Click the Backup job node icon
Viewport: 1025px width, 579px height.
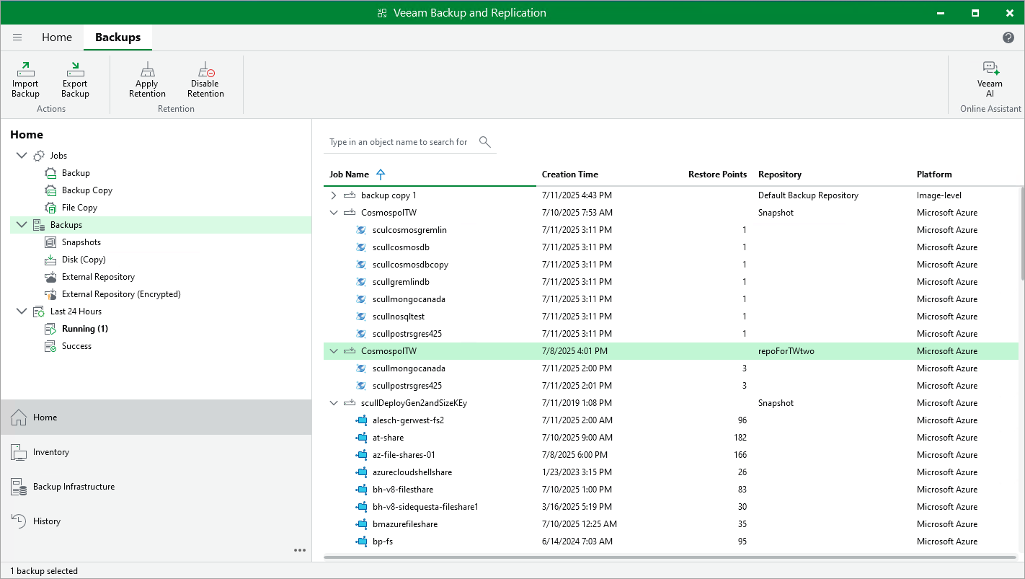(50, 173)
